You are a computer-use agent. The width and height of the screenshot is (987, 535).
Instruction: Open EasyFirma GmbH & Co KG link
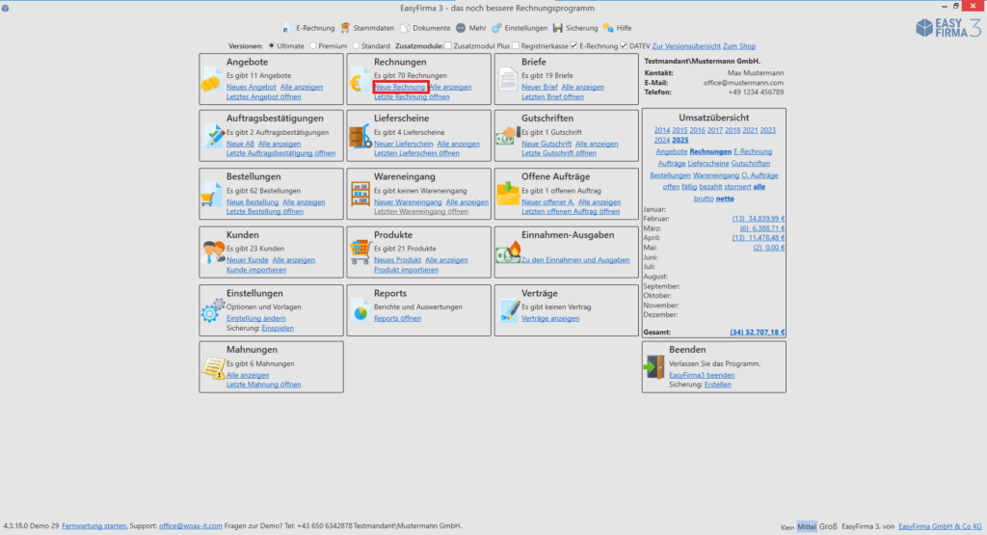(940, 526)
